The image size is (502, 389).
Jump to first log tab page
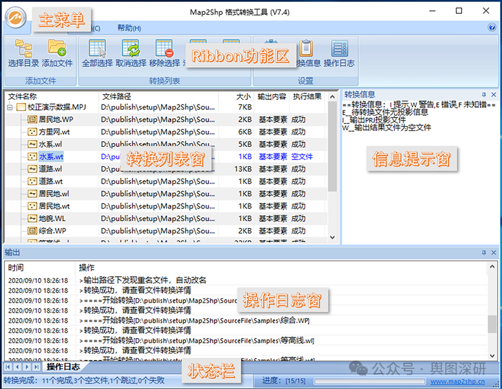(8, 366)
